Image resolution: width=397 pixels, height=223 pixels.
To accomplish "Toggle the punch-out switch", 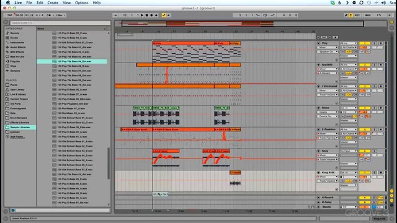I will pyautogui.click(x=272, y=15).
